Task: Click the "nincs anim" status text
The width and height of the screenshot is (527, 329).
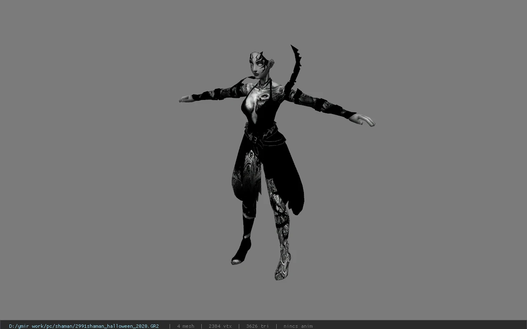Action: [298, 326]
